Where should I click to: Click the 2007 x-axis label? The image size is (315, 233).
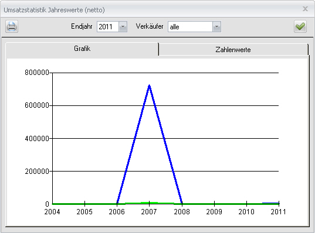pyautogui.click(x=149, y=212)
